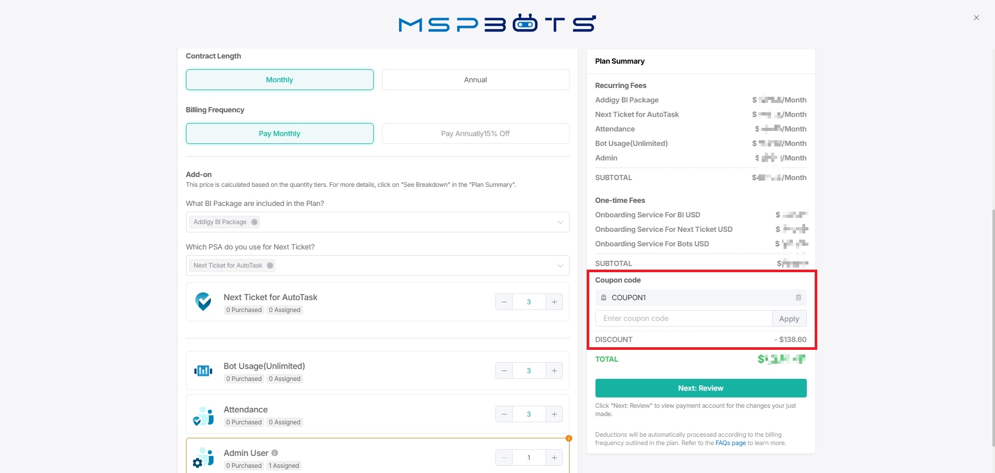Click the Admin User info icon
The width and height of the screenshot is (995, 473).
[275, 453]
